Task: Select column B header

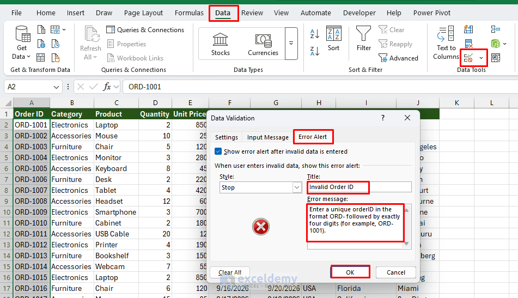Action: coord(72,103)
